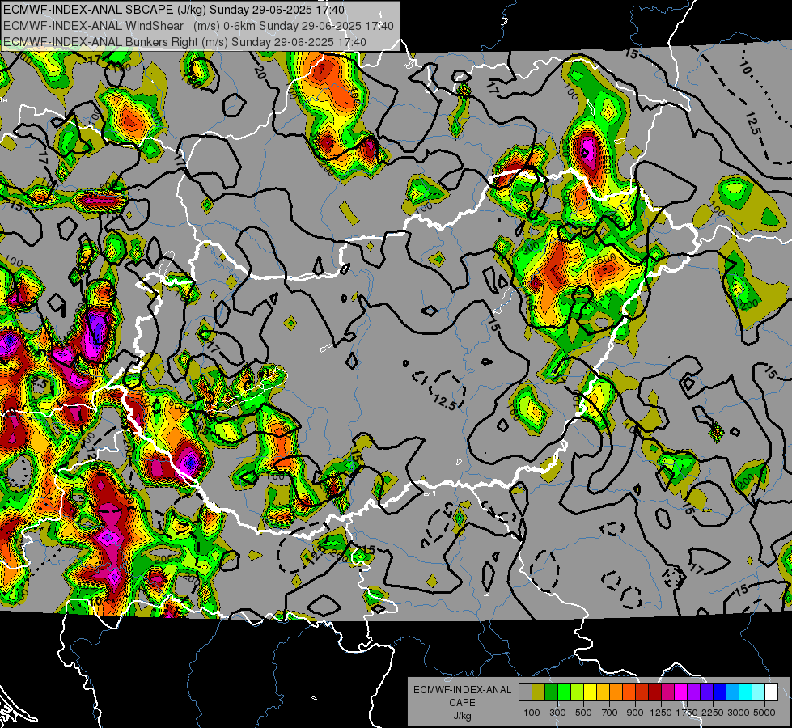Click the pale cyan legend swatch

759,692
